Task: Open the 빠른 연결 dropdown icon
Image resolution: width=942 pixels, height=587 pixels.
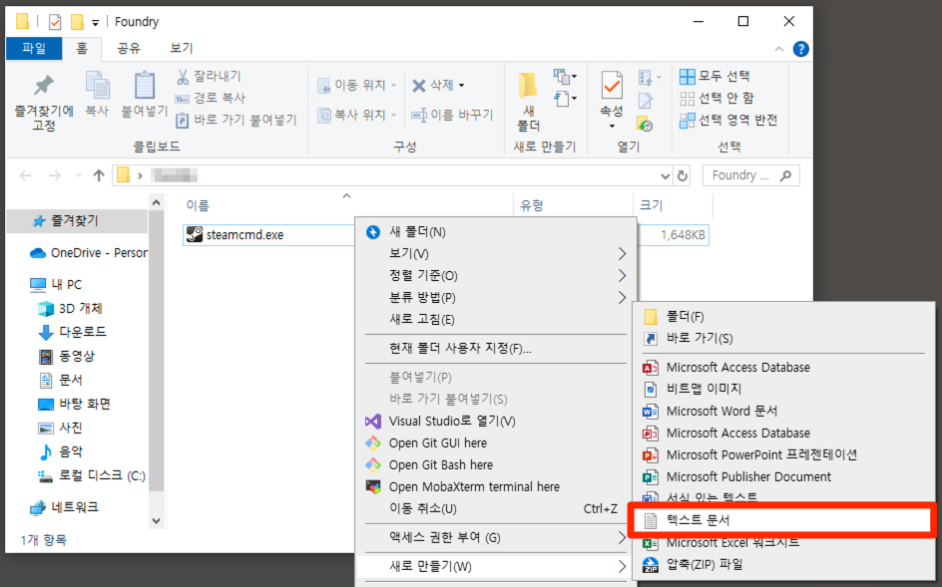Action: tap(565, 99)
